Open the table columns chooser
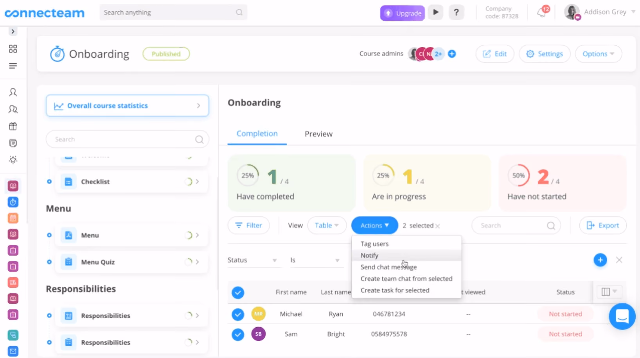The image size is (640, 358). tap(609, 292)
